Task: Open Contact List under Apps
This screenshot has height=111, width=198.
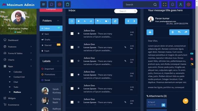Action: click(x=19, y=77)
